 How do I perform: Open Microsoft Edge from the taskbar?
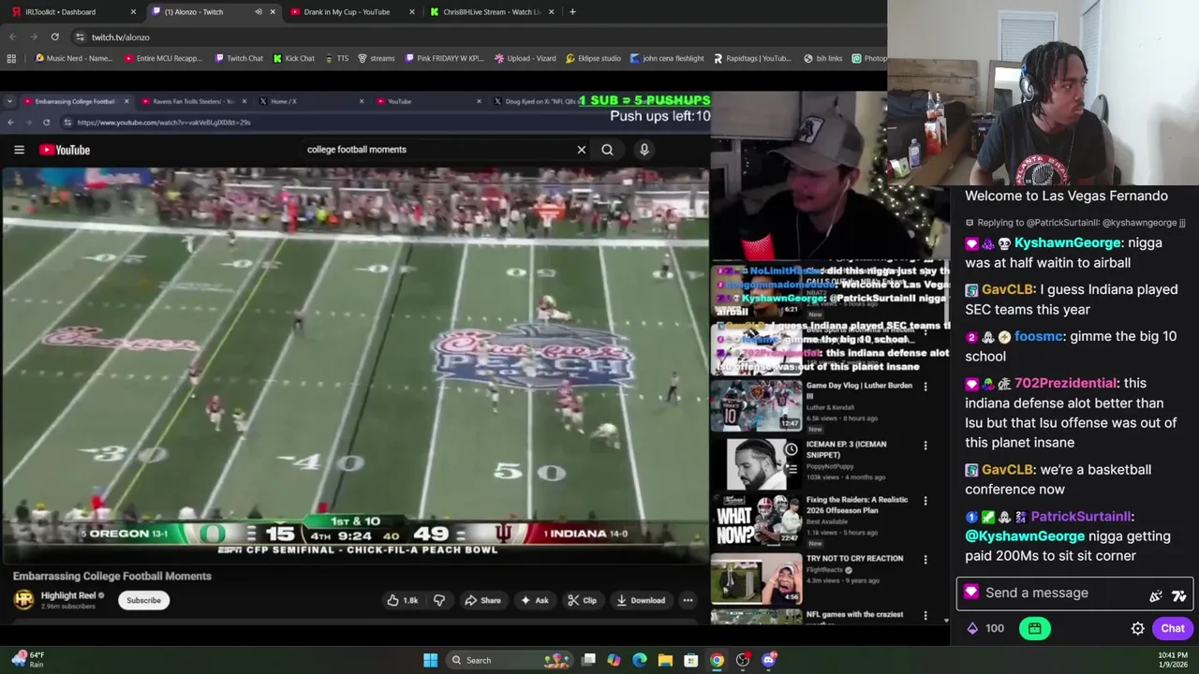pyautogui.click(x=640, y=660)
